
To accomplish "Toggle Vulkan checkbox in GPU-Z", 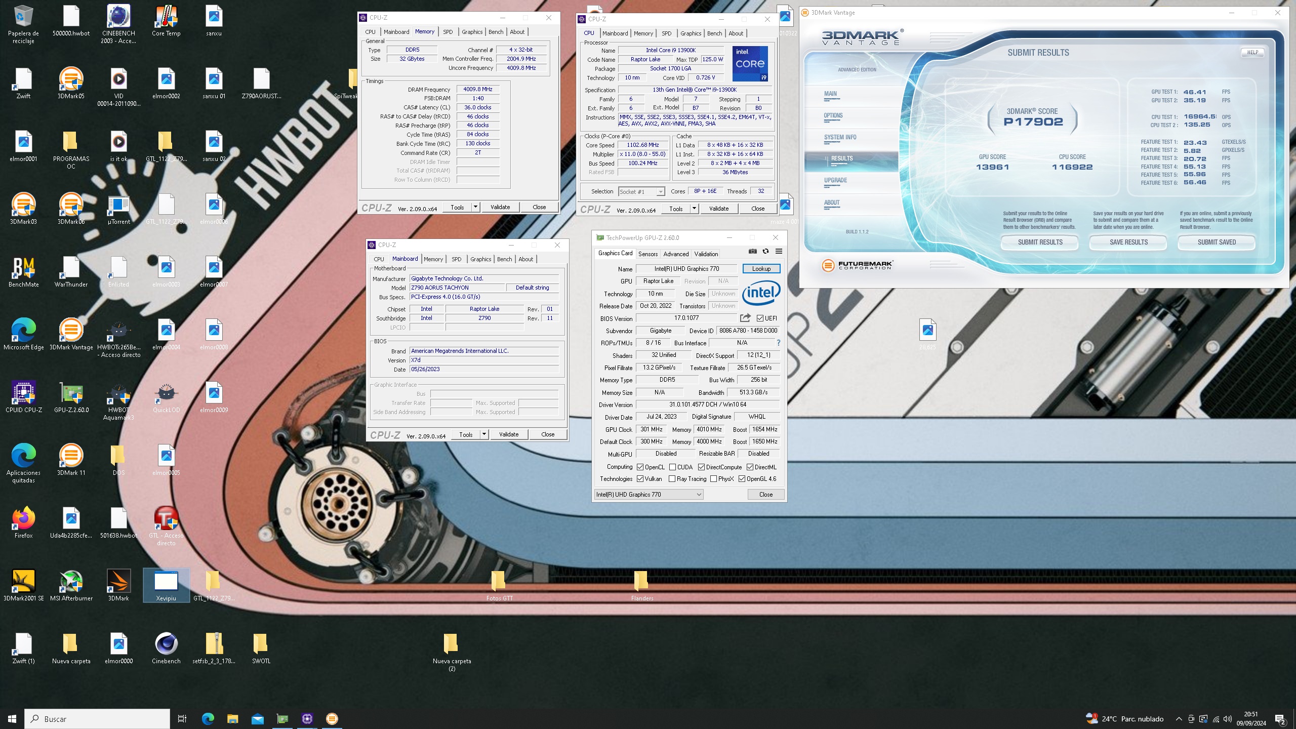I will point(640,478).
